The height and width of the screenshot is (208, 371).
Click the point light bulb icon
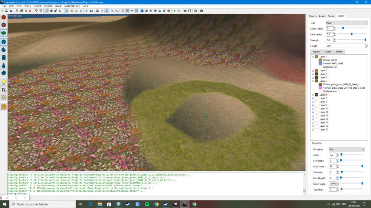pos(4,82)
